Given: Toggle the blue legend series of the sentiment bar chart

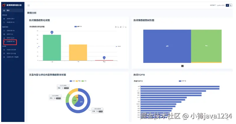Looking at the screenshot, I should tap(78, 27).
